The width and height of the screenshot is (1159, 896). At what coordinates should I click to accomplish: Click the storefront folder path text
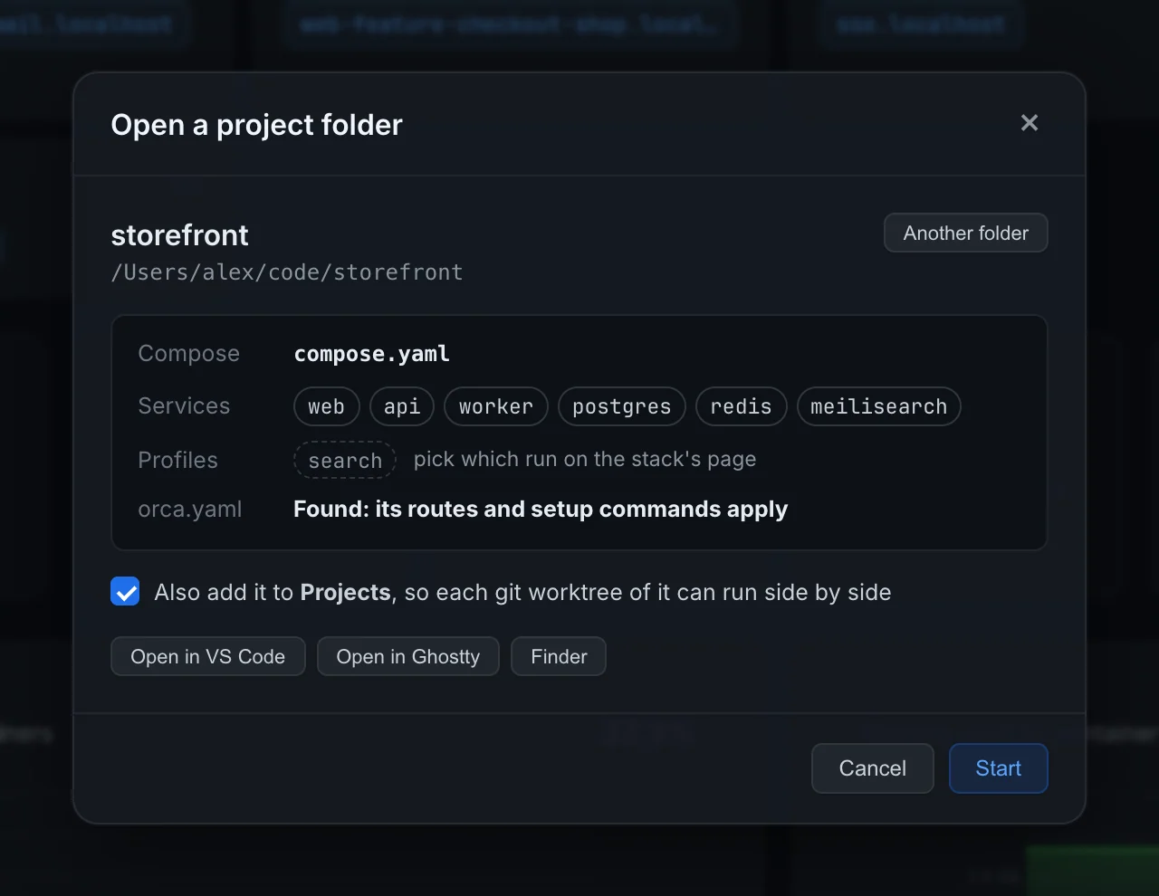coord(287,272)
